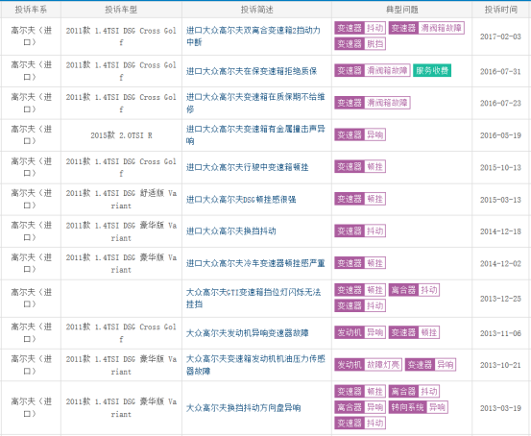Viewport: 531px width, 436px height.
Task: Select the date 2016-07-23
Action: pos(500,103)
